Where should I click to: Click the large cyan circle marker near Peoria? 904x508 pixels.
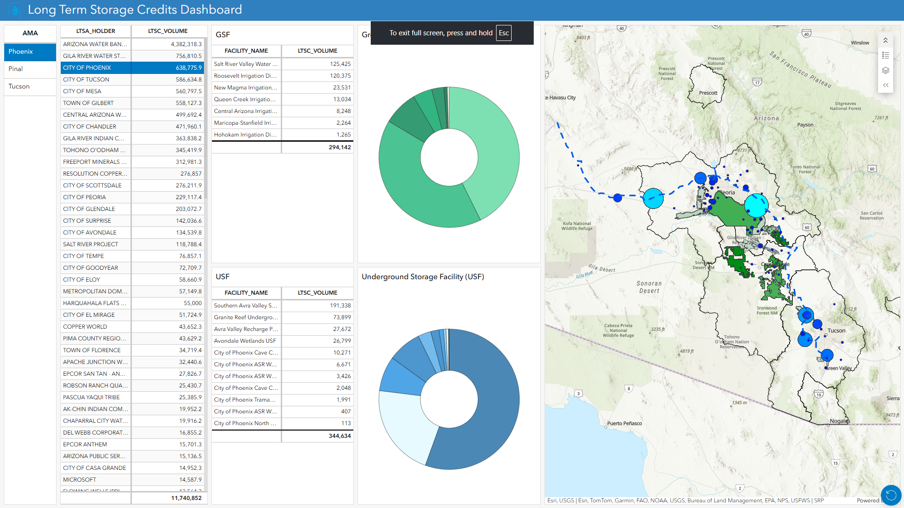756,205
